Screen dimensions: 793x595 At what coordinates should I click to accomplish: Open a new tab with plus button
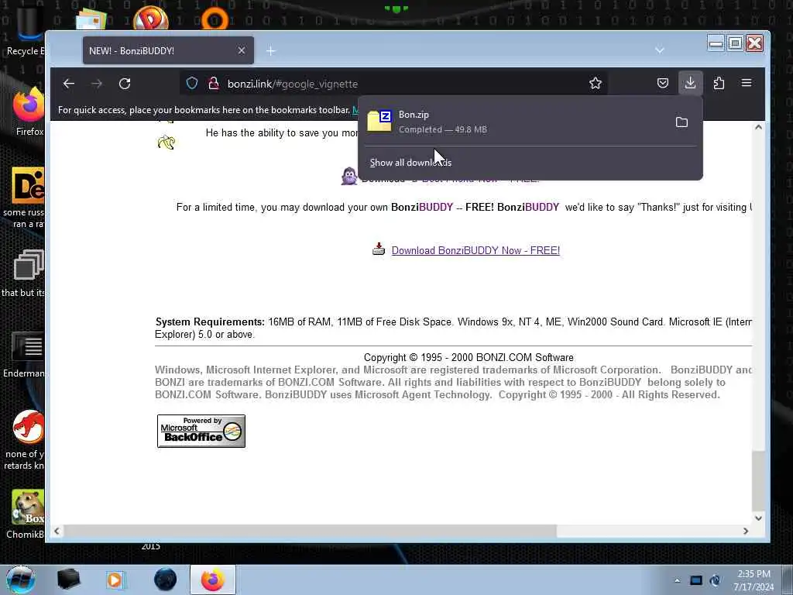270,50
